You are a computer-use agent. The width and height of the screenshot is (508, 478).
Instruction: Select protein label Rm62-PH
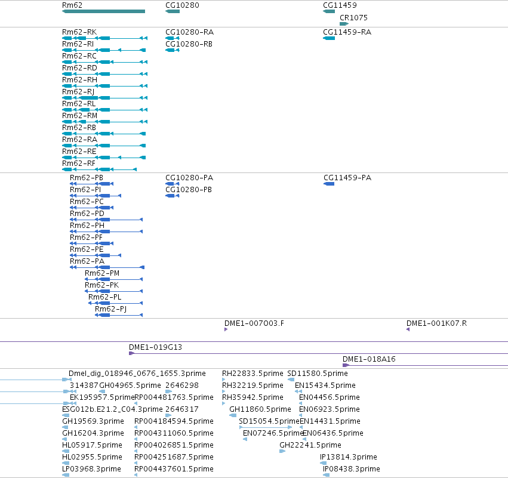pyautogui.click(x=87, y=226)
